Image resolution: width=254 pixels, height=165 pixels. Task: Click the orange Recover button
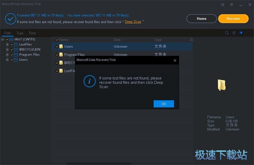click(233, 19)
